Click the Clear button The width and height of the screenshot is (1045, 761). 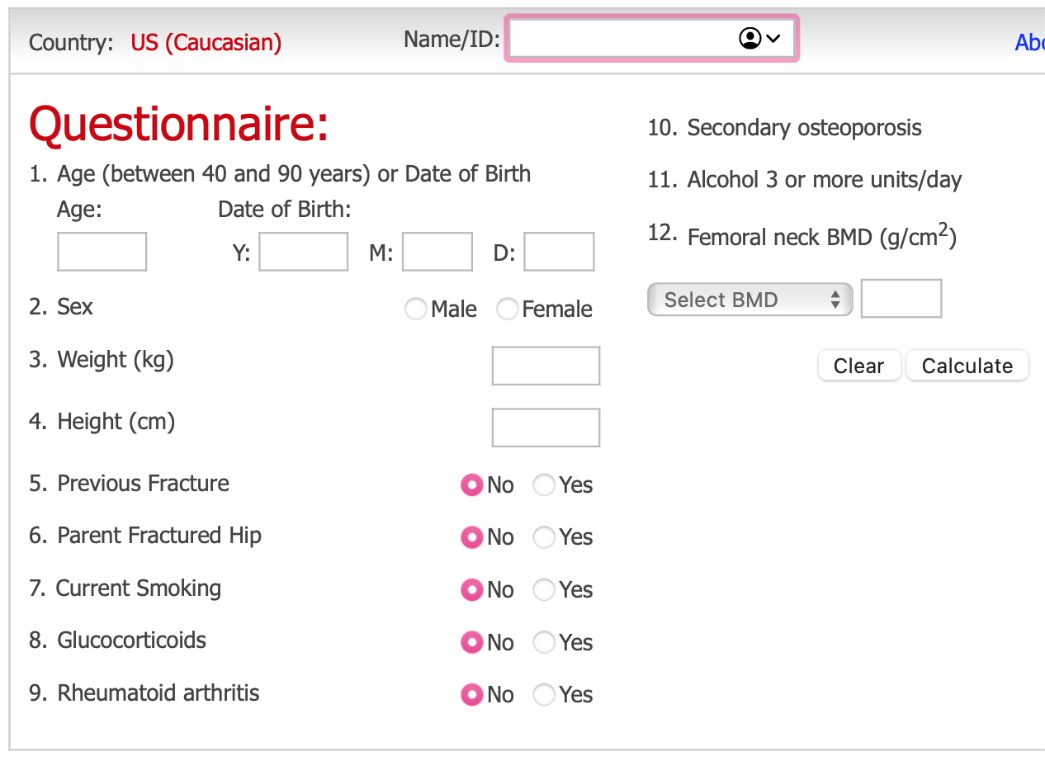click(x=859, y=366)
